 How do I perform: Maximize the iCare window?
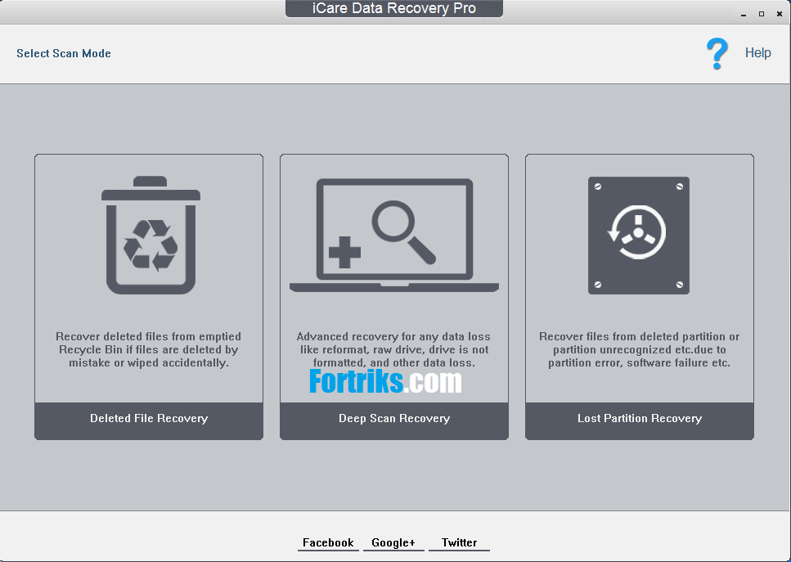(762, 14)
